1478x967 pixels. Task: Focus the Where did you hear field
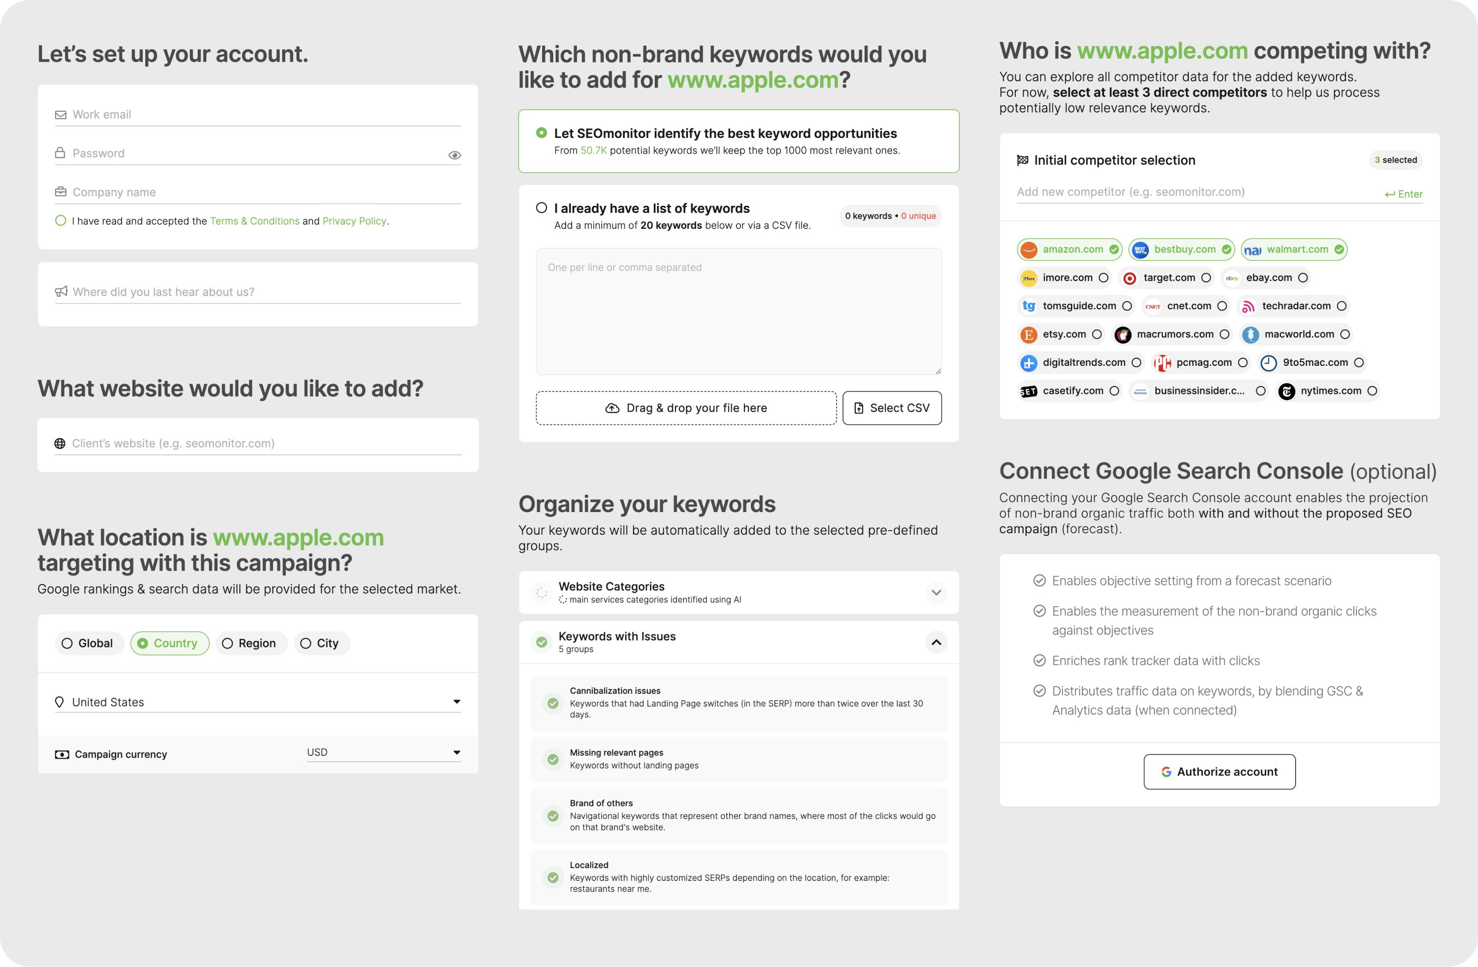point(258,291)
